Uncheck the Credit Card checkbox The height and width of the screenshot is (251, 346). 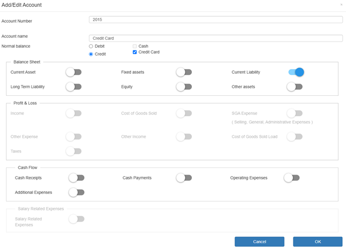click(x=135, y=52)
